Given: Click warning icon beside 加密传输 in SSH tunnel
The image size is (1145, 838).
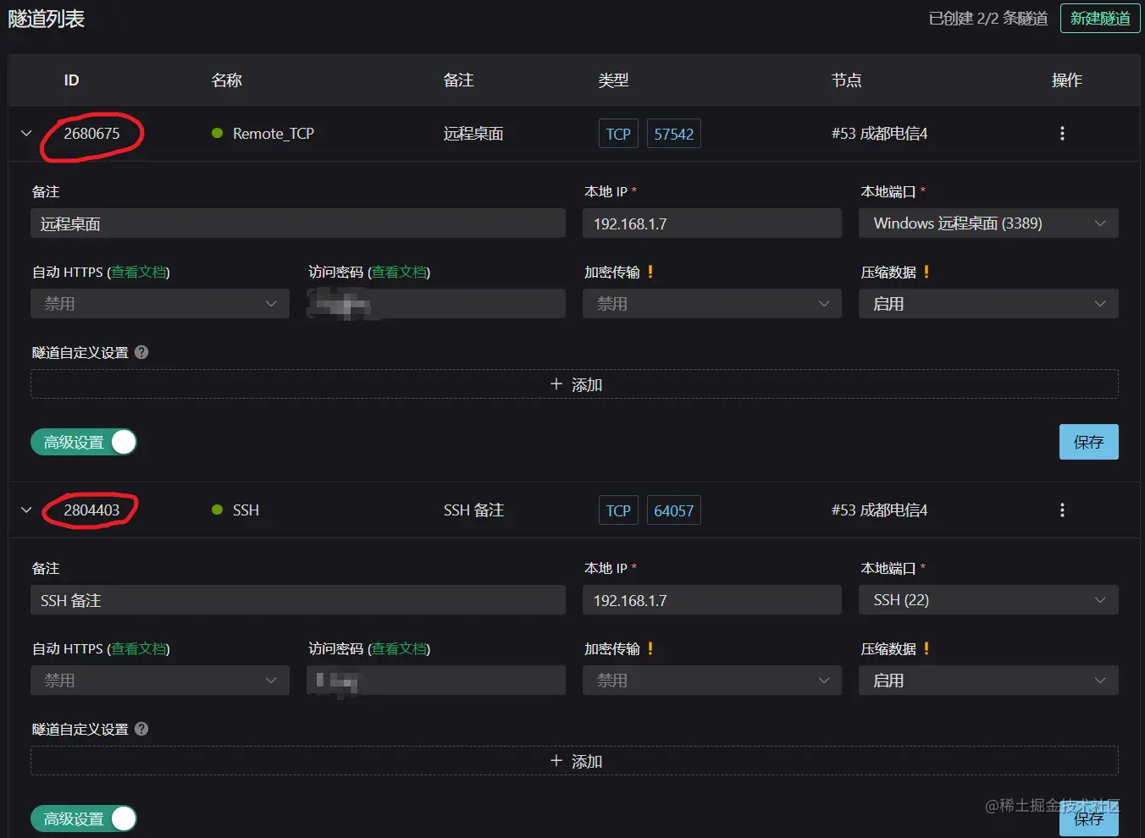Looking at the screenshot, I should [x=650, y=648].
